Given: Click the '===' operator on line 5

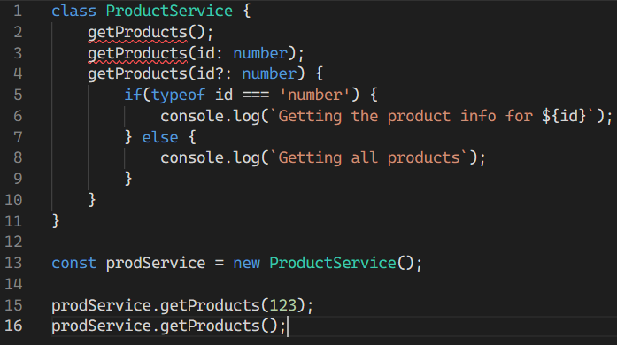Looking at the screenshot, I should click(256, 95).
